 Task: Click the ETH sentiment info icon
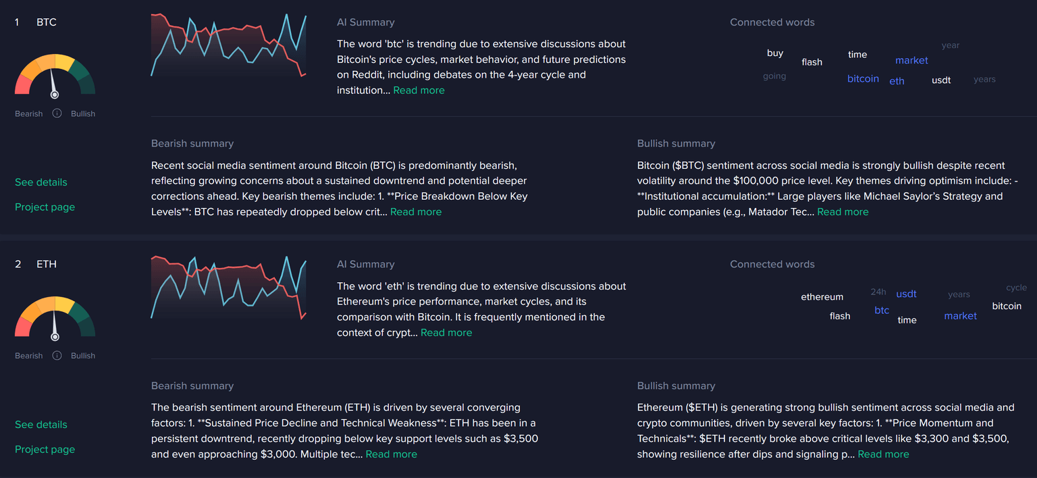pyautogui.click(x=57, y=355)
